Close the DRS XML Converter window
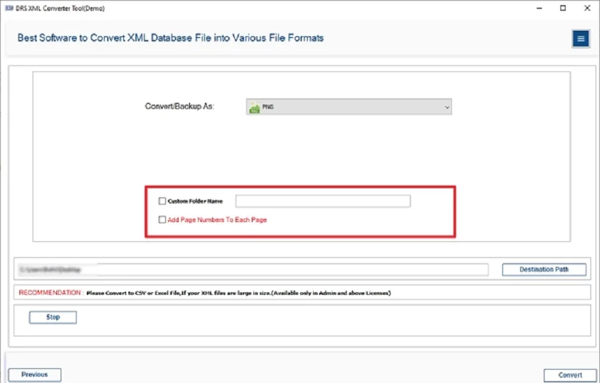The height and width of the screenshot is (383, 600). [x=586, y=8]
